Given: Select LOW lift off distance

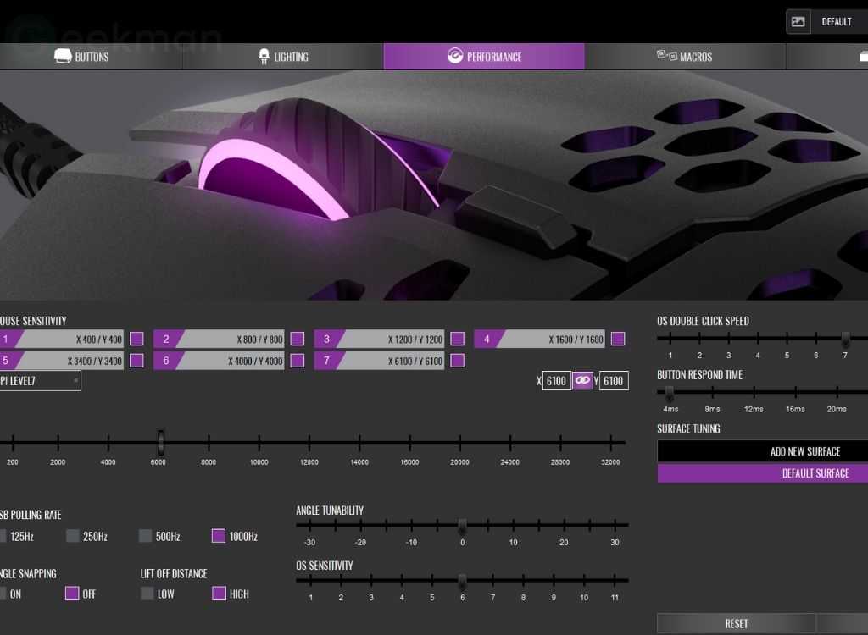Looking at the screenshot, I should click(x=147, y=594).
